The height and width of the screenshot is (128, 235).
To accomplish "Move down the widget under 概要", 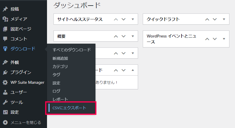I will click(x=123, y=53).
